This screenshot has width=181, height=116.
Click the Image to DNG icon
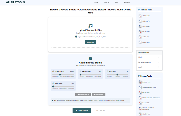click(140, 82)
